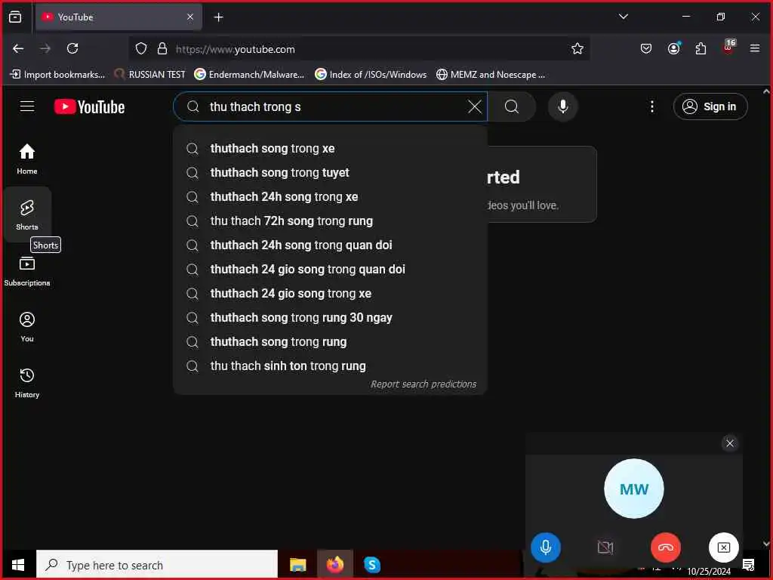Open the Firefox application menu
This screenshot has width=773, height=580.
[754, 48]
